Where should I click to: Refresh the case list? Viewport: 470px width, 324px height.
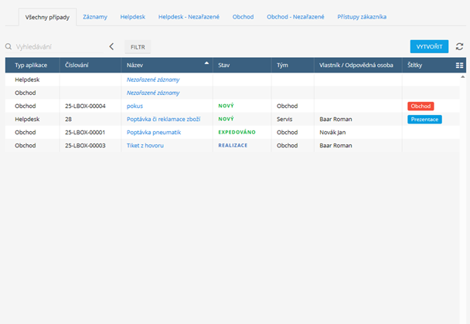point(459,47)
